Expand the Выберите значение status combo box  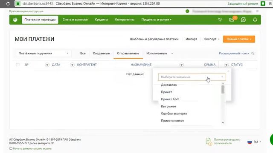(x=192, y=77)
